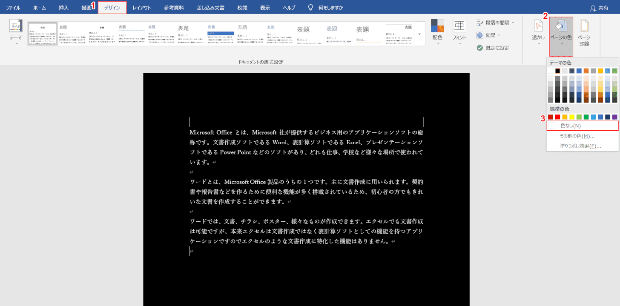
Task: Click the 何をしますか search box
Action: [x=330, y=8]
